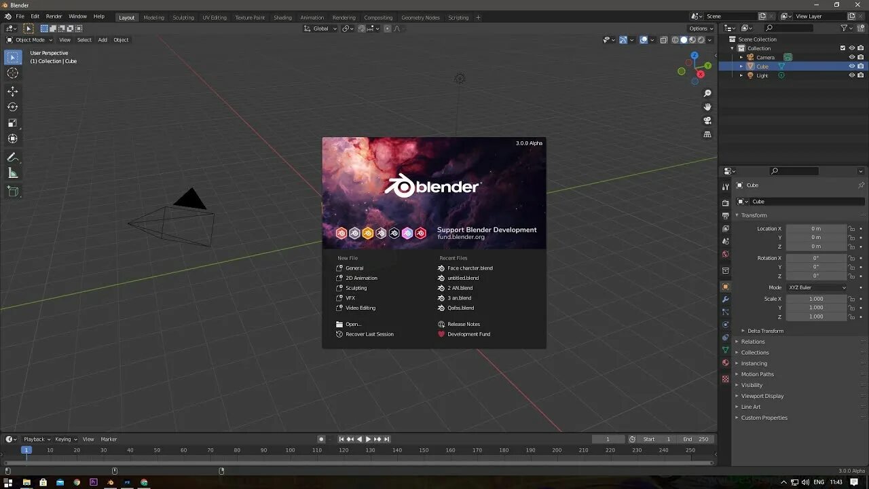Select the Select Box tool in toolbar
This screenshot has width=869, height=489.
pyautogui.click(x=13, y=57)
